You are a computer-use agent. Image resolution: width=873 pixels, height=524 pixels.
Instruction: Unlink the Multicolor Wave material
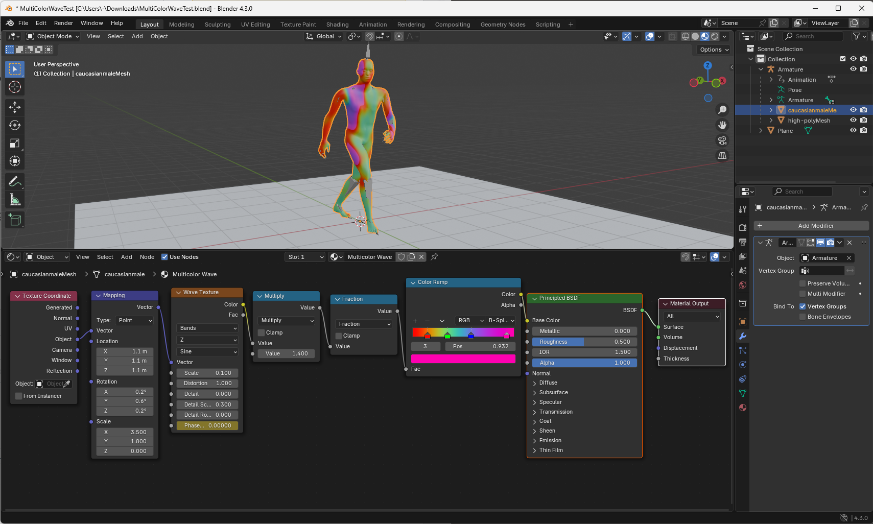point(421,257)
